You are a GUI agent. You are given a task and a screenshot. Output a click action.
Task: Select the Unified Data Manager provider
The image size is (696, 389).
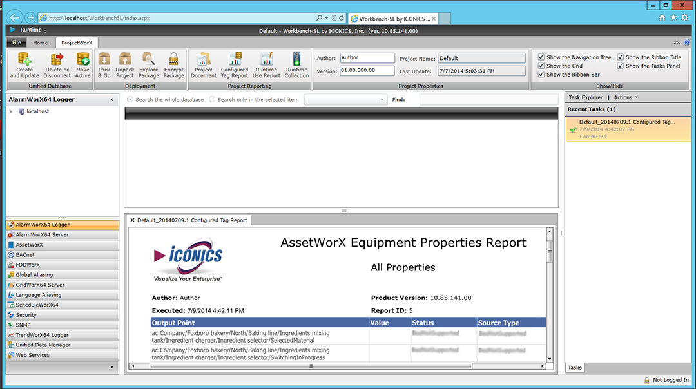coord(43,345)
